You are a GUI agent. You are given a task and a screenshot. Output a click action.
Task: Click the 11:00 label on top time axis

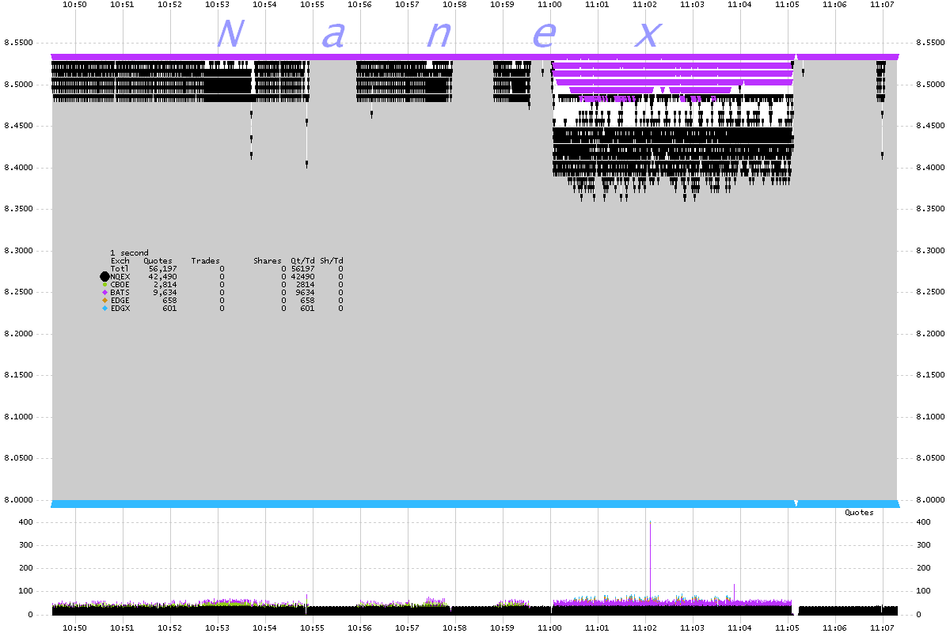(549, 5)
